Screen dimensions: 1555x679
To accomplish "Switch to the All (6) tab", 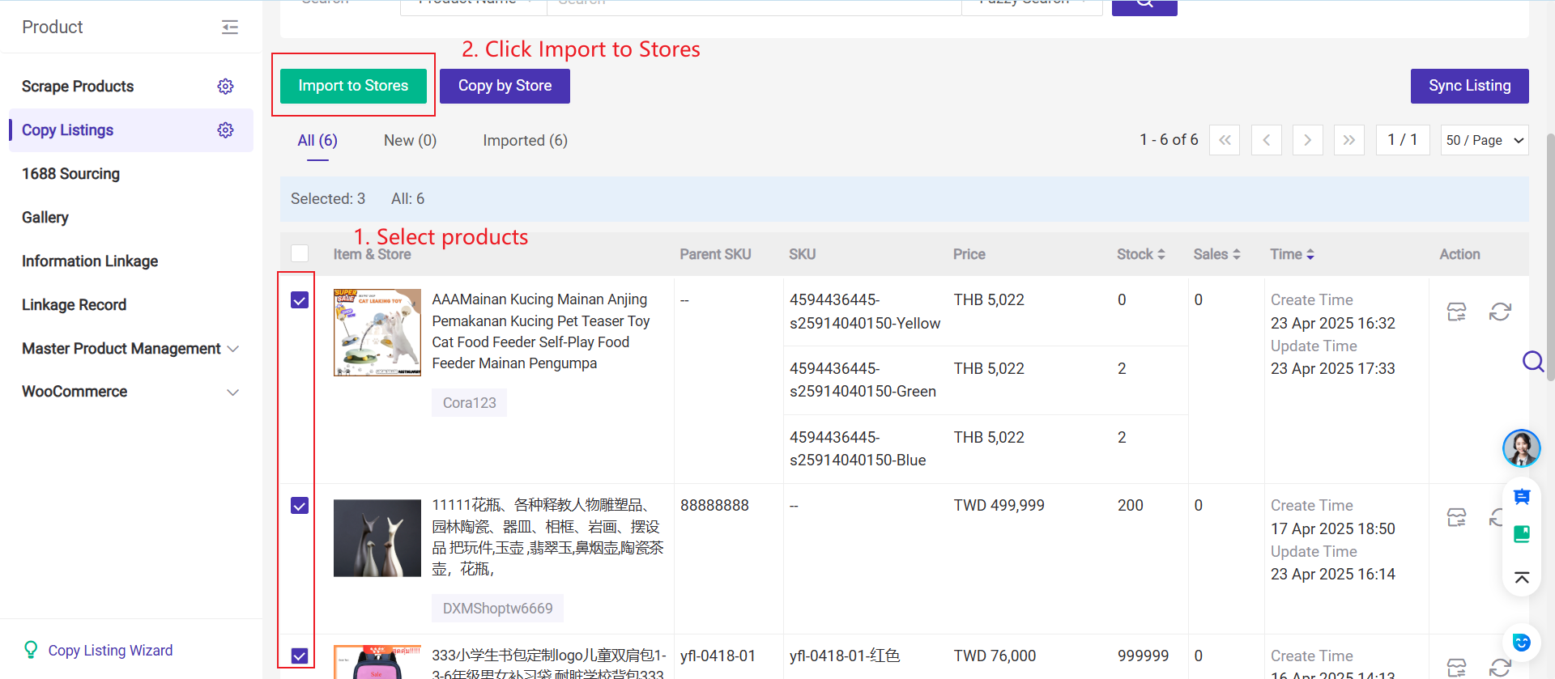I will click(x=317, y=141).
